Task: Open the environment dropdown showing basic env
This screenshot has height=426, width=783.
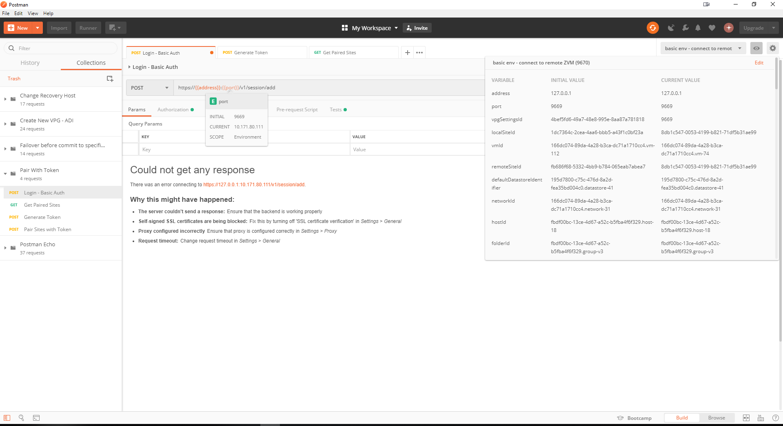Action: pos(703,48)
